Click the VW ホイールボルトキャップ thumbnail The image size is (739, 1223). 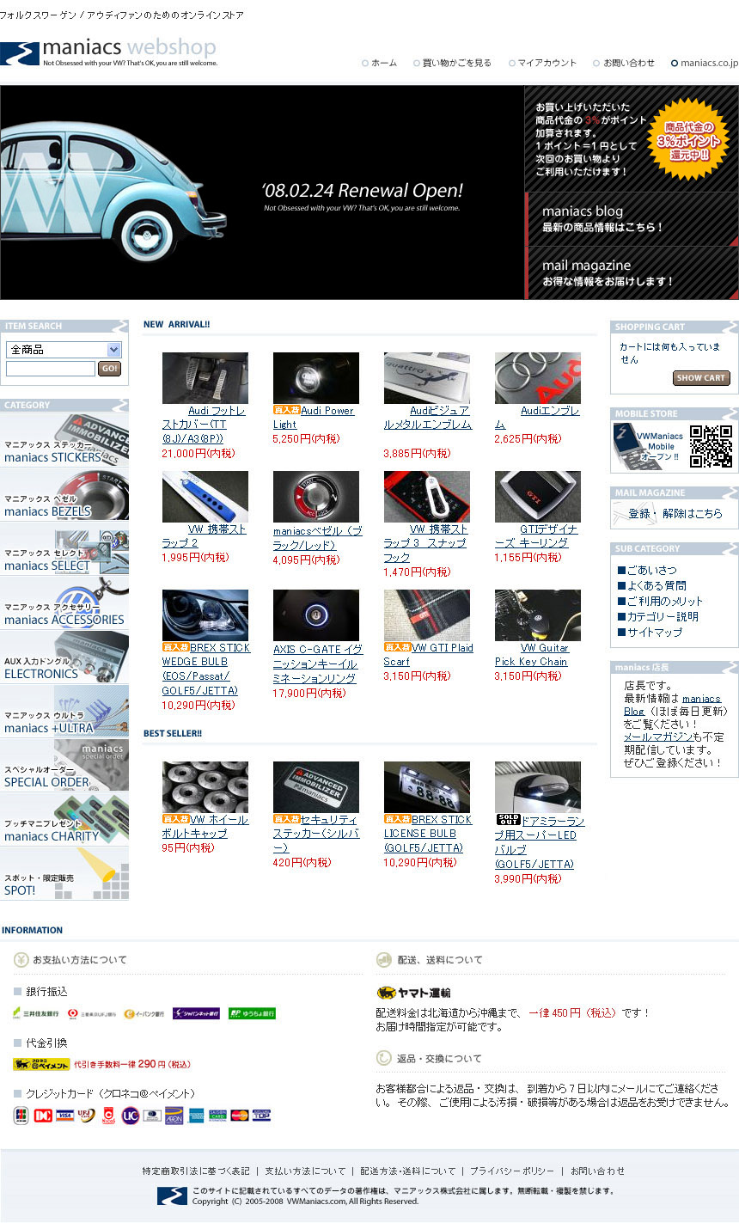click(x=205, y=787)
